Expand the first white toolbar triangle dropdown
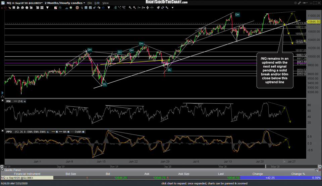 coord(47,8)
